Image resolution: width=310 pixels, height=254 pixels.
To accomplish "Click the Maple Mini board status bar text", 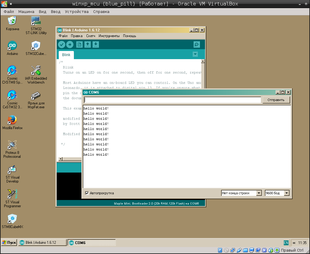I will point(157,204).
